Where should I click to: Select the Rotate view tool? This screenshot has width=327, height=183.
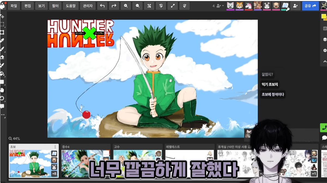2,98
